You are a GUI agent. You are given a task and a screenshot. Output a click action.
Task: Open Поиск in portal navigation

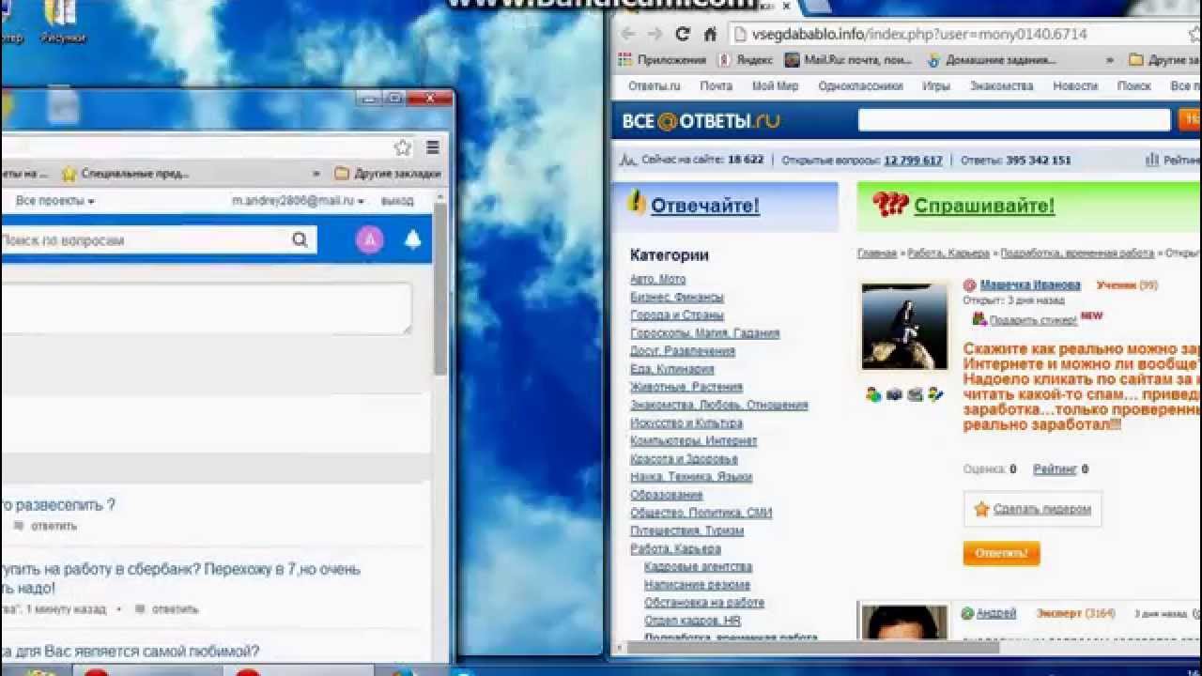(1134, 85)
